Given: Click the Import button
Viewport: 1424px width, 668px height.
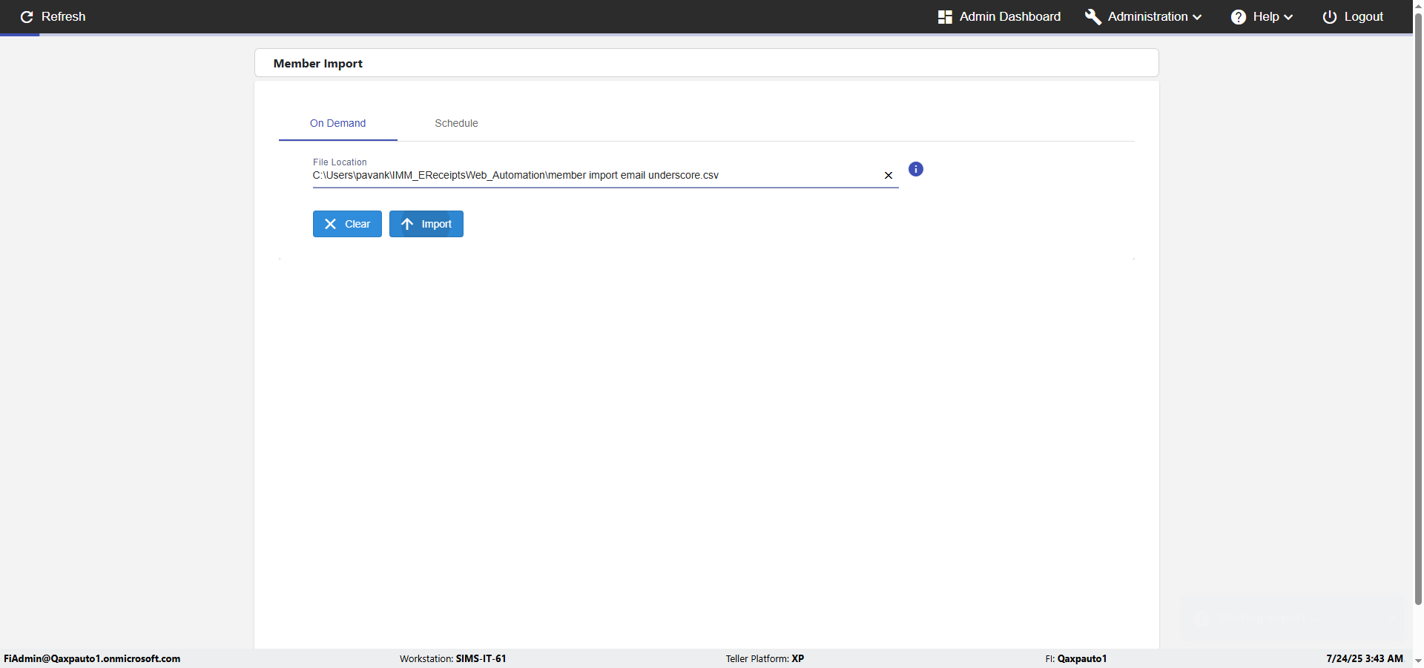Looking at the screenshot, I should (426, 224).
